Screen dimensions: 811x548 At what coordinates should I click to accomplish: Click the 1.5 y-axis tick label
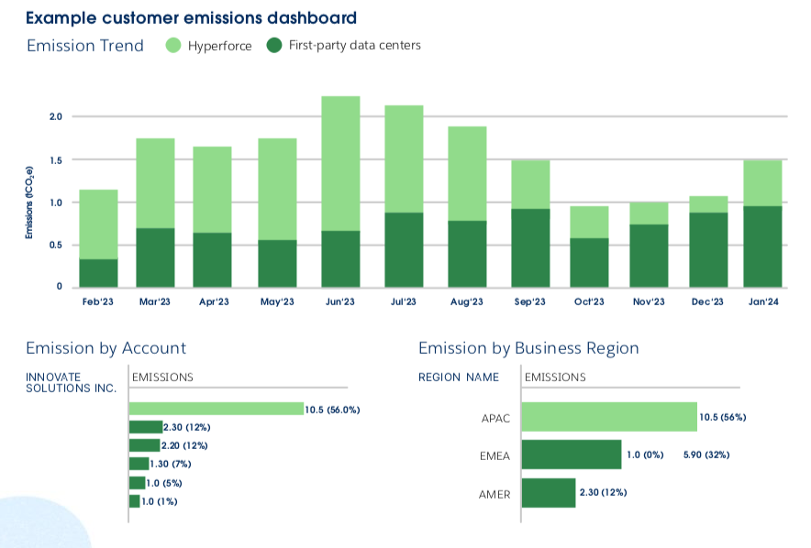pos(56,160)
